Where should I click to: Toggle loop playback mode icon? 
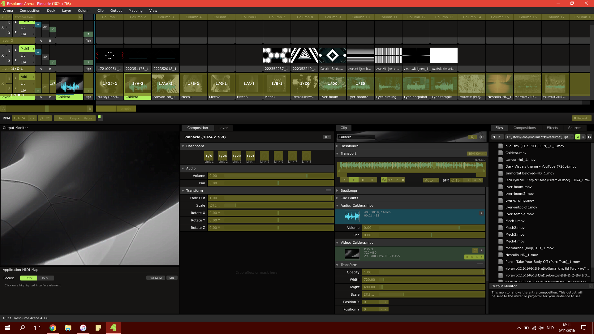click(x=384, y=180)
